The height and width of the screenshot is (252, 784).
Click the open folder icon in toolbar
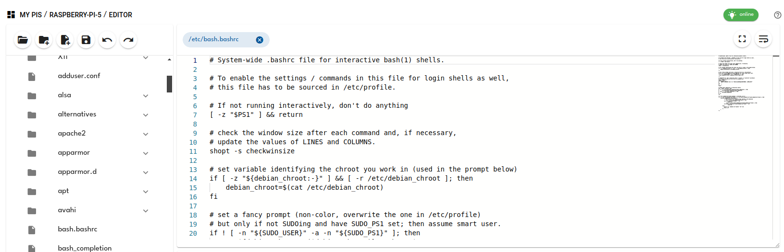click(23, 40)
